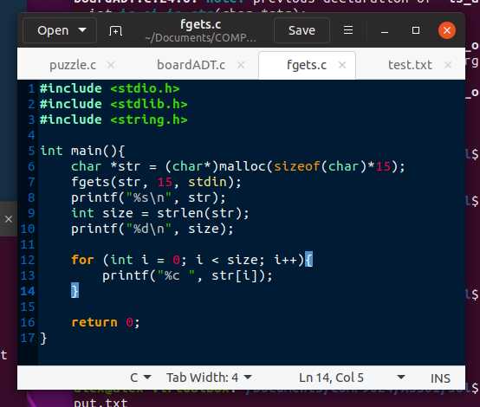Switch to the boardADT.c tab
Image resolution: width=480 pixels, height=407 pixels.
click(x=191, y=65)
